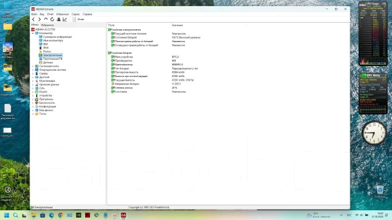Open the Файл menu
Viewport: 392px width, 220px height.
(x=34, y=14)
